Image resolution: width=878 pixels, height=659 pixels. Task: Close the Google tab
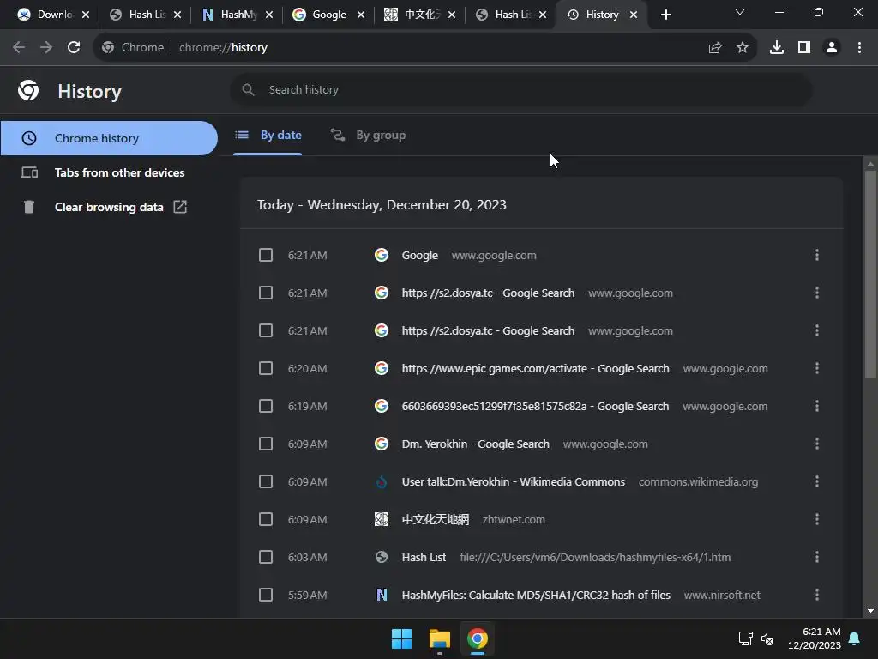[361, 15]
